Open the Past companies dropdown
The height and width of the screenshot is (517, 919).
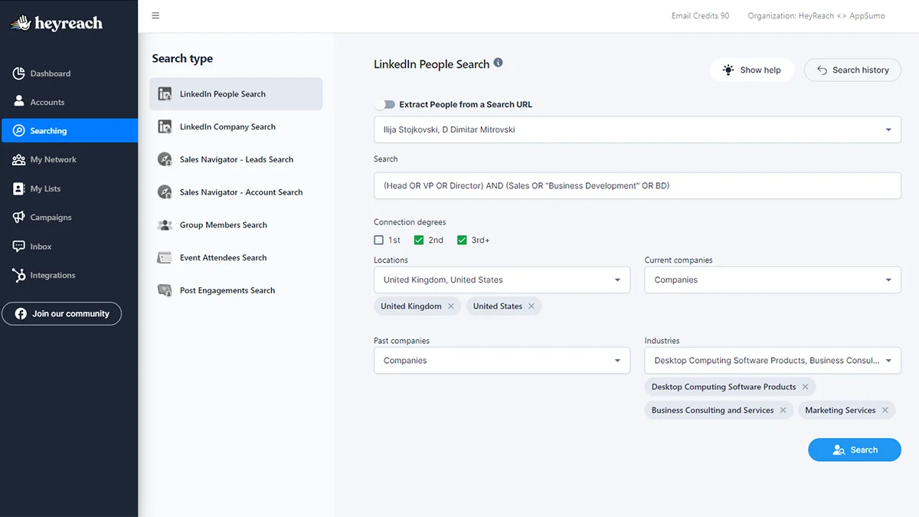pyautogui.click(x=502, y=360)
